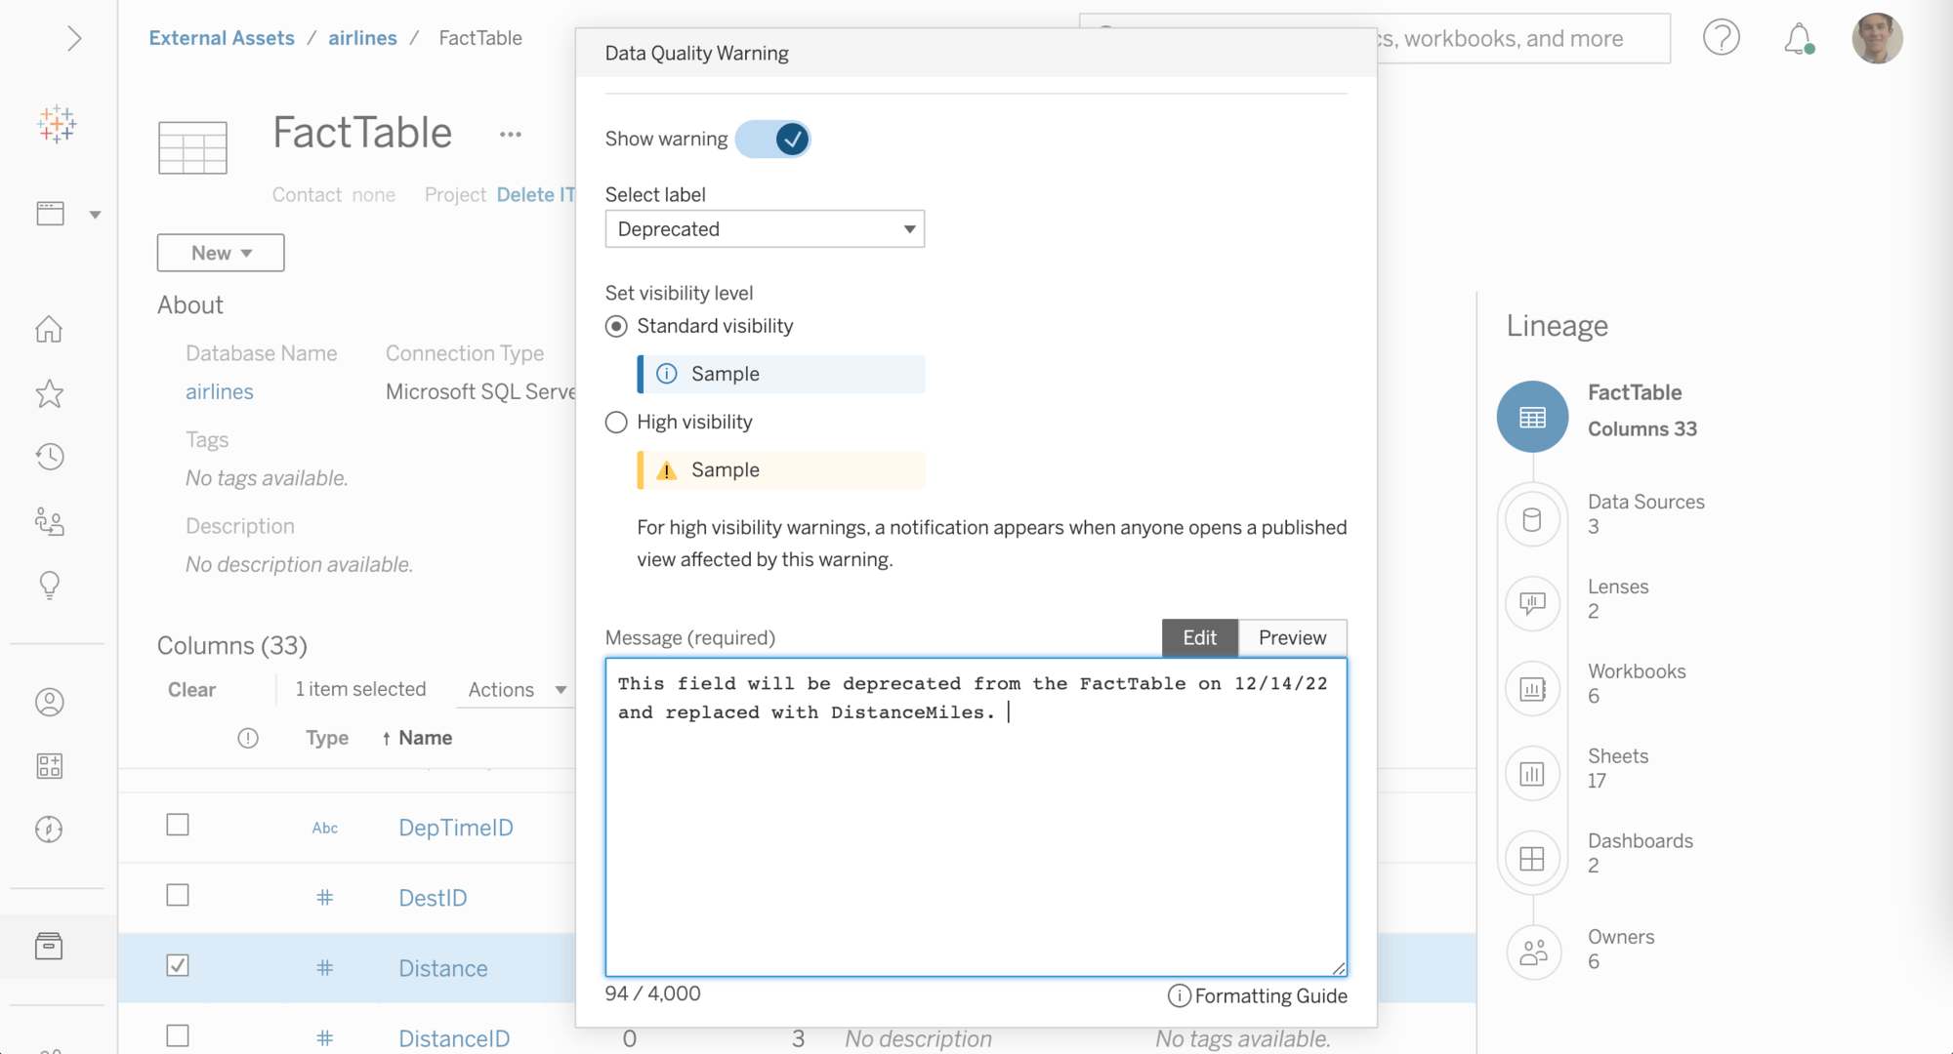
Task: Open Home from the left sidebar
Action: [x=49, y=330]
